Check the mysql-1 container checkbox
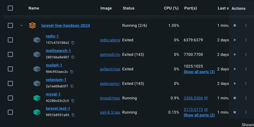The width and height of the screenshot is (254, 127). coord(10,98)
